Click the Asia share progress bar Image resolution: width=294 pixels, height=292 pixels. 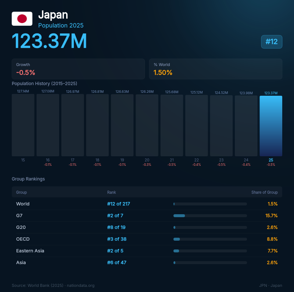click(x=210, y=263)
